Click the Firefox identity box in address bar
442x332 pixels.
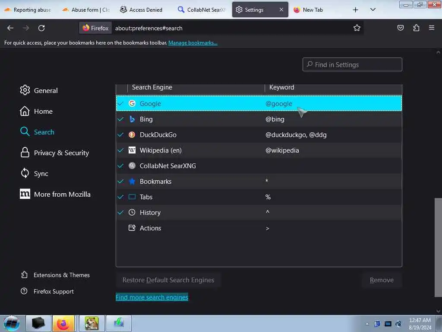95,28
